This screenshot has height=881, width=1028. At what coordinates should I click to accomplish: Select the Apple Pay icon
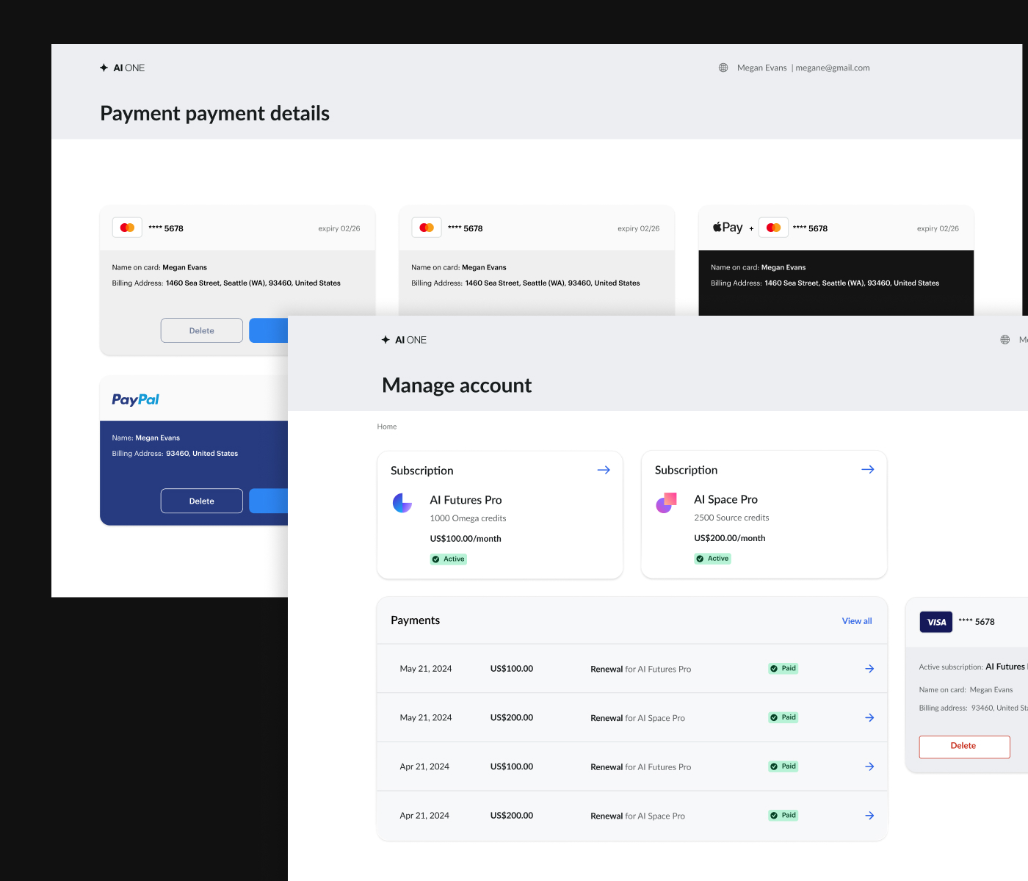pyautogui.click(x=726, y=227)
